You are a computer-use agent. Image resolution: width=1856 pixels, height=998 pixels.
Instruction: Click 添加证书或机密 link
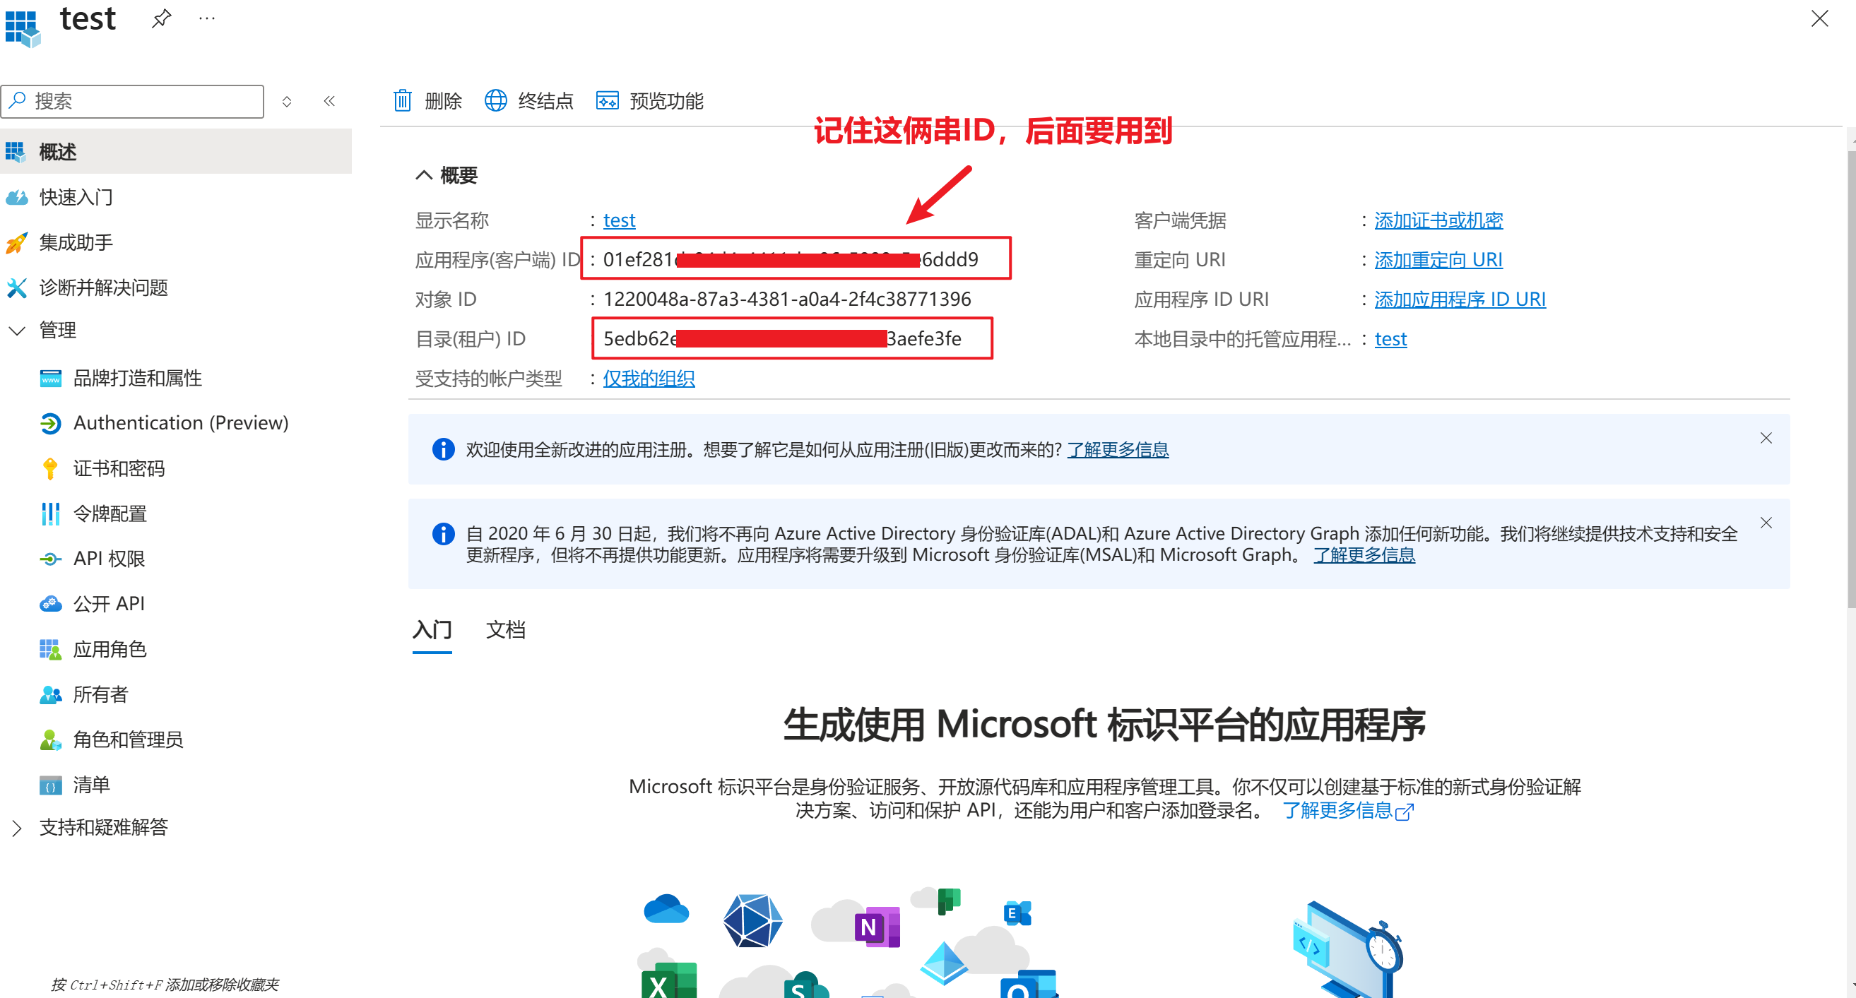pos(1437,220)
